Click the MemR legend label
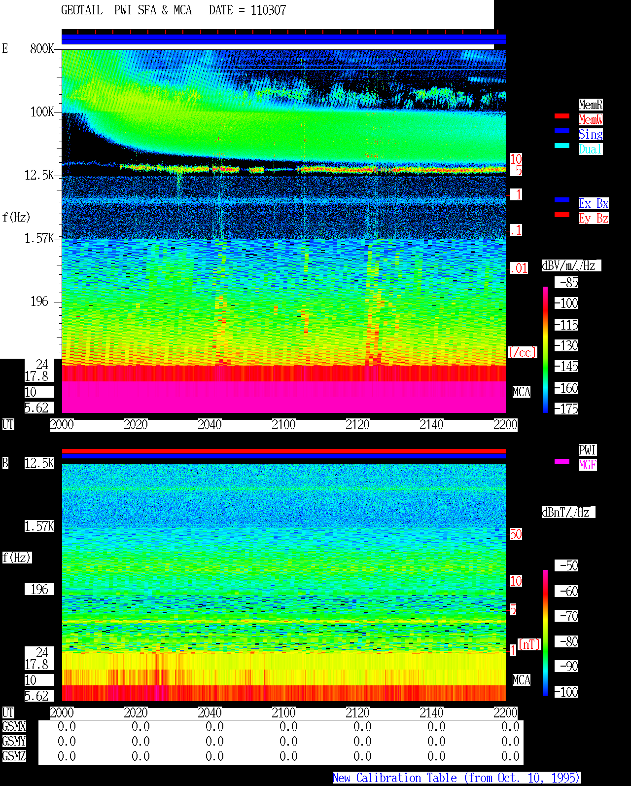631x786 pixels. 591,105
